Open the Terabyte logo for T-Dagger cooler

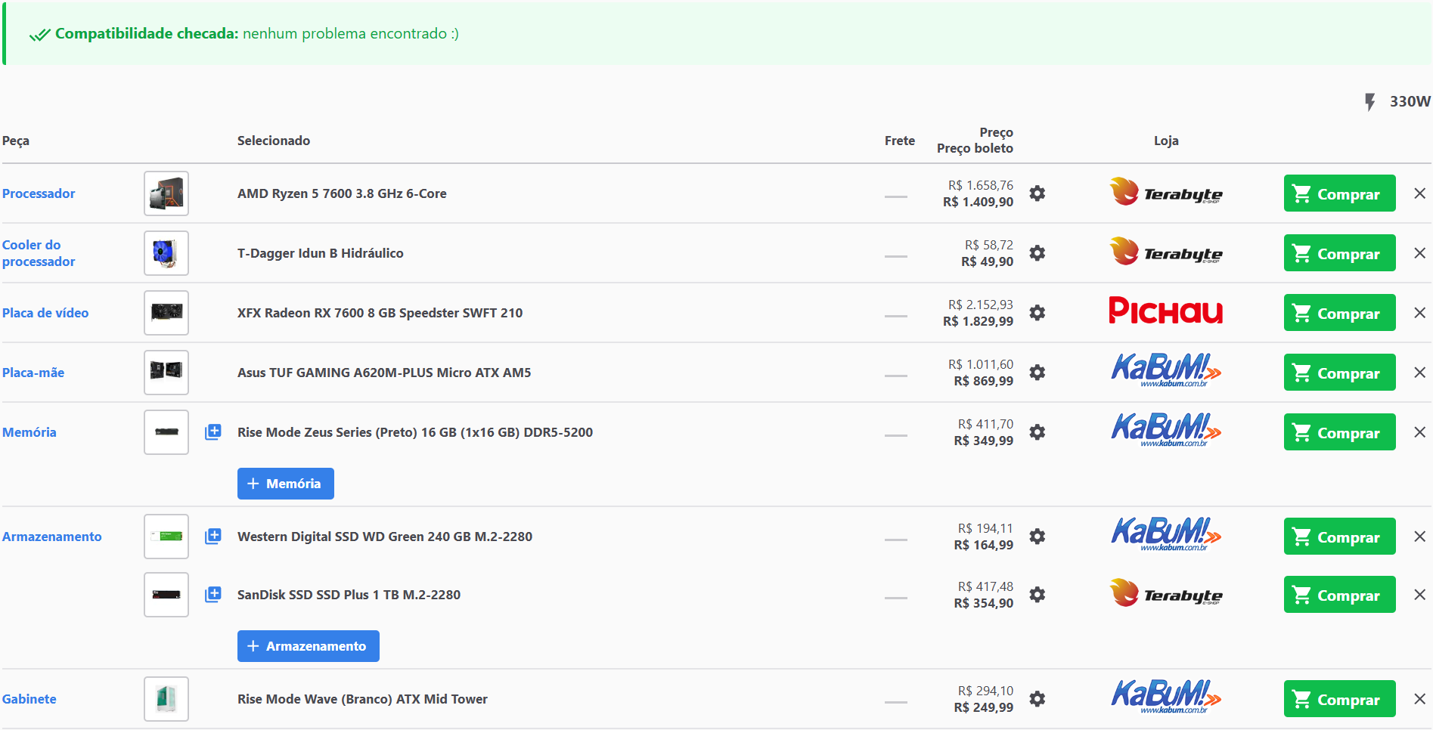[1165, 252]
